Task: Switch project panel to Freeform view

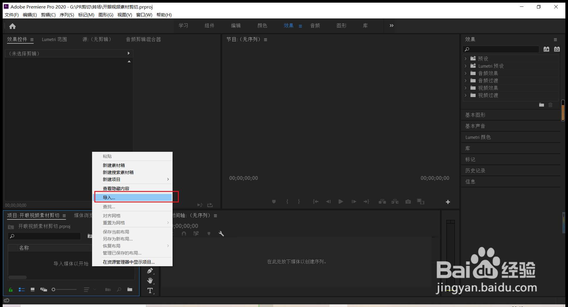Action: pos(44,289)
